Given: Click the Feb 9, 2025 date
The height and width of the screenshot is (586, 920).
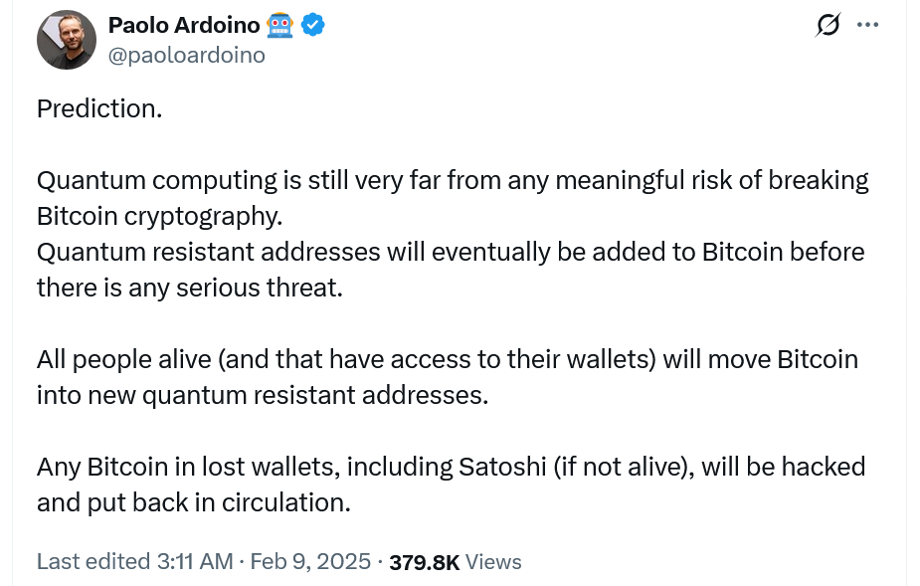Looking at the screenshot, I should coord(310,561).
